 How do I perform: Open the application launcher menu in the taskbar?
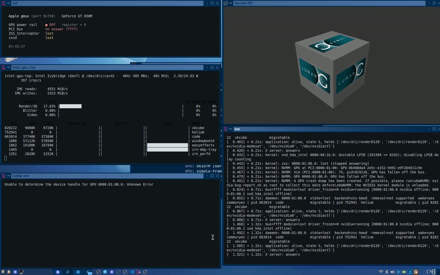(3, 272)
